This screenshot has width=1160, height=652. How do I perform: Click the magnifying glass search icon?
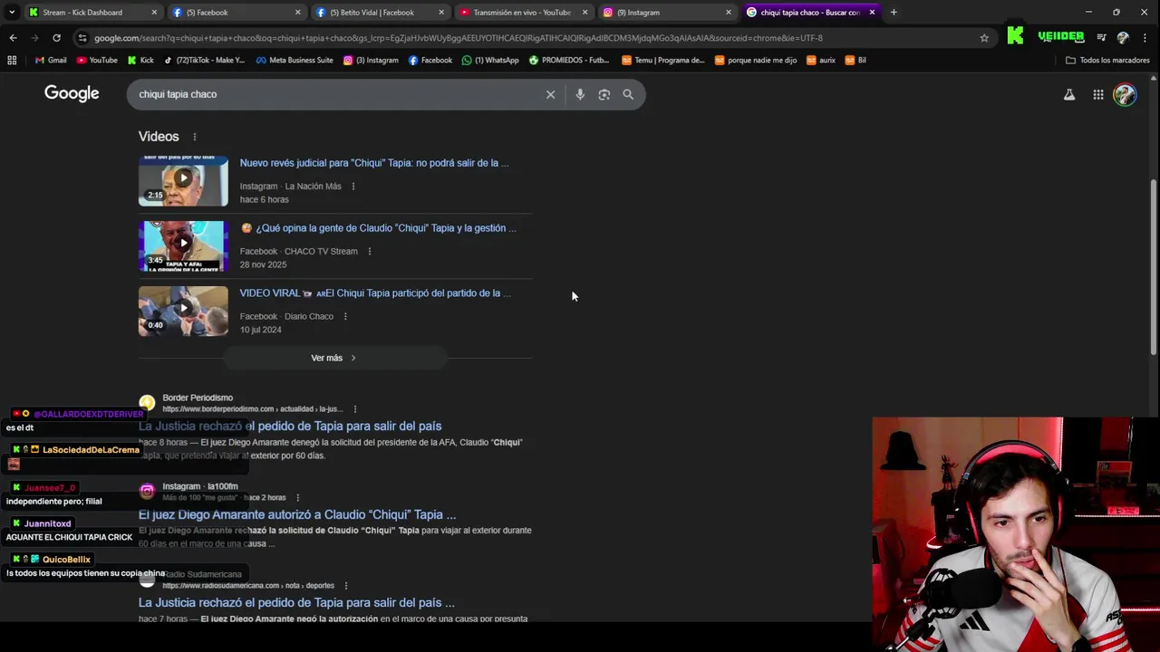pyautogui.click(x=628, y=94)
